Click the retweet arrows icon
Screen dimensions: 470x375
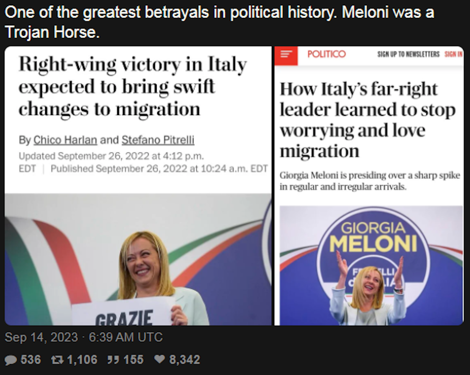tap(57, 360)
